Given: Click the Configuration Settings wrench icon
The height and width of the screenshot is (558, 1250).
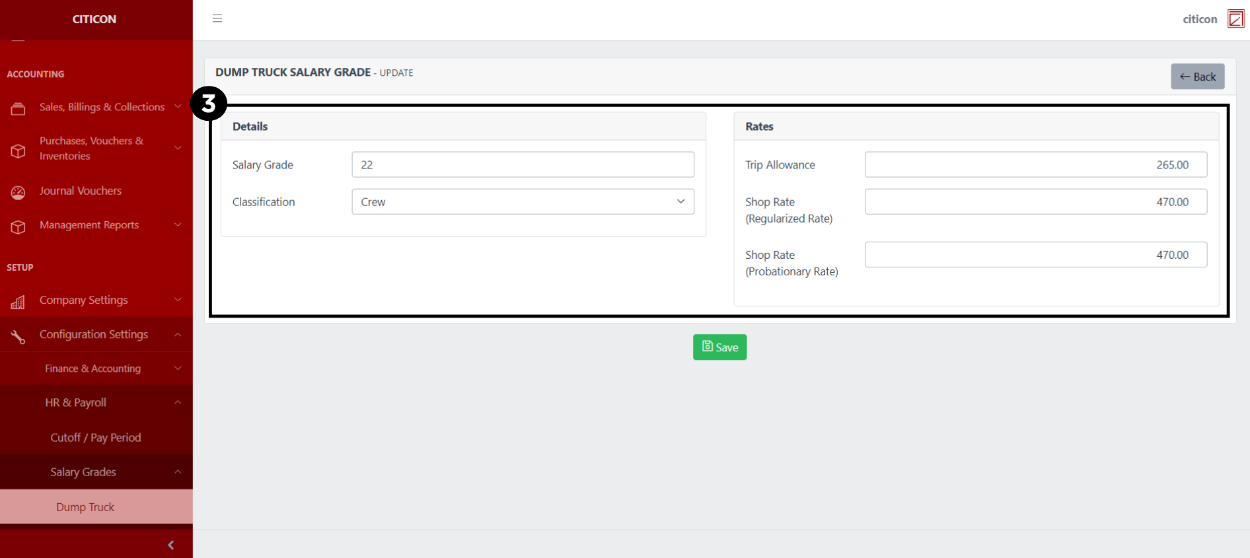Looking at the screenshot, I should (x=18, y=337).
